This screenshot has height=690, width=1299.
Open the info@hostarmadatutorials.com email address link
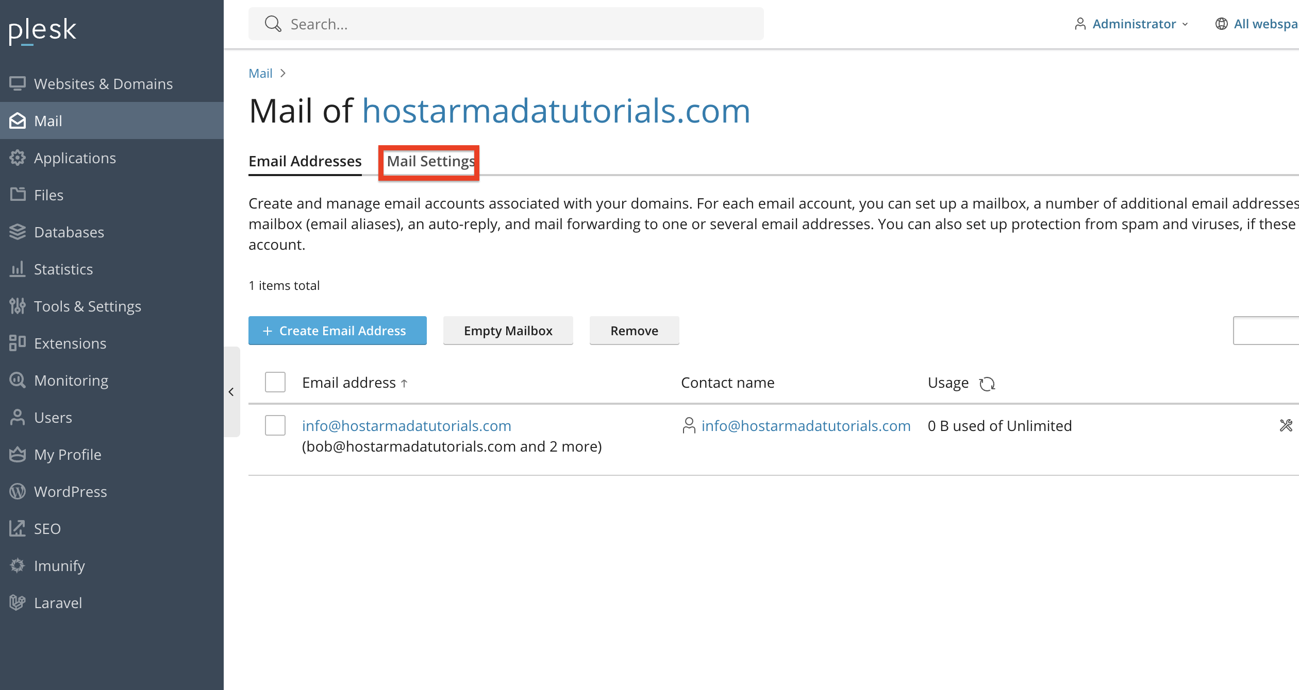tap(407, 426)
